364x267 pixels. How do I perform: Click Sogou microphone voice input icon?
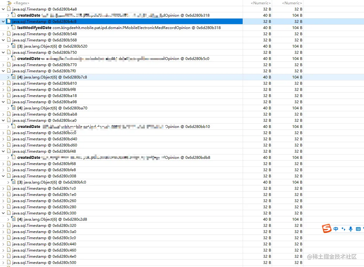click(x=350, y=229)
